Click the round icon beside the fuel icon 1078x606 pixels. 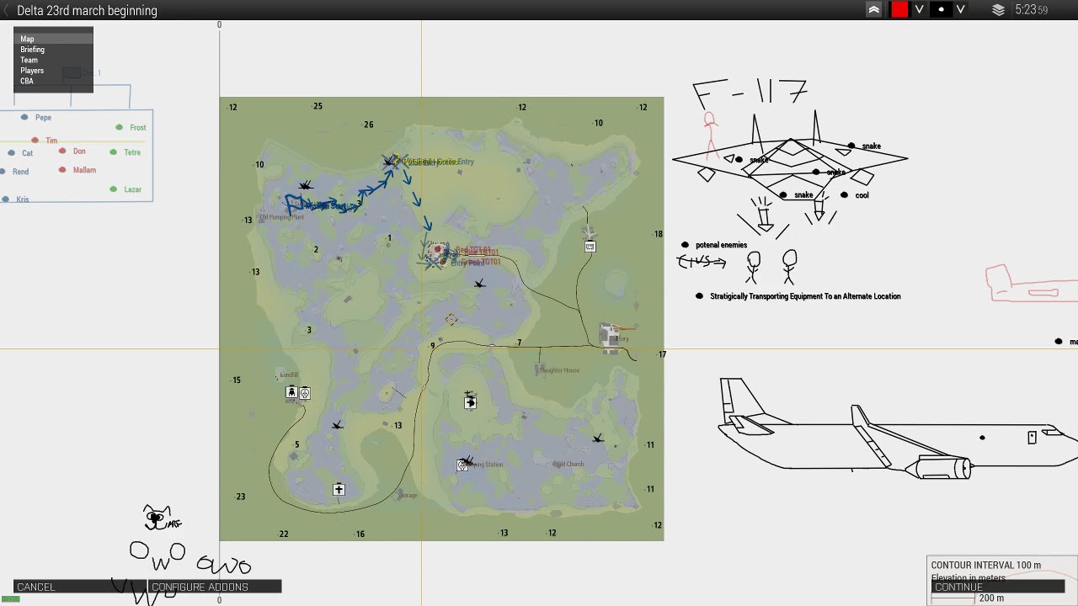pyautogui.click(x=305, y=393)
